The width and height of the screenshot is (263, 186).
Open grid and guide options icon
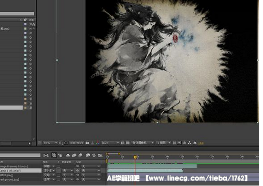61,143
